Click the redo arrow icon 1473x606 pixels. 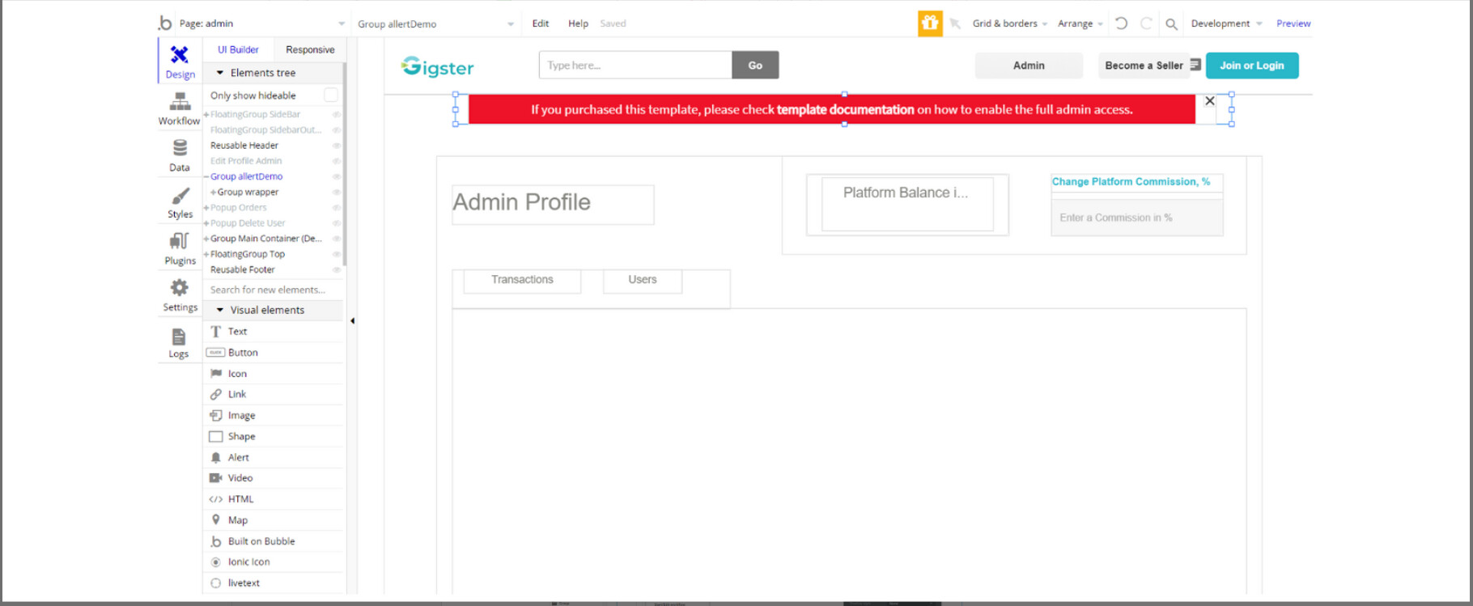(x=1146, y=23)
